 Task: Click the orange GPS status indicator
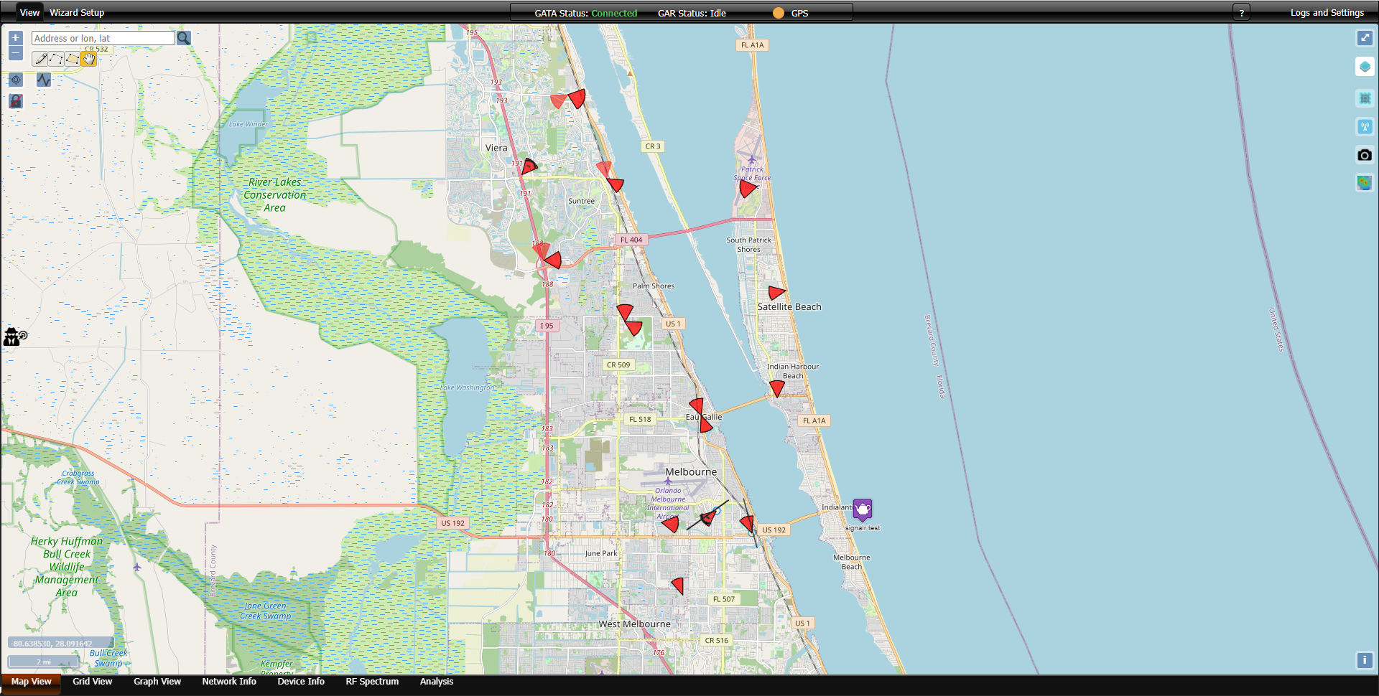pyautogui.click(x=779, y=13)
